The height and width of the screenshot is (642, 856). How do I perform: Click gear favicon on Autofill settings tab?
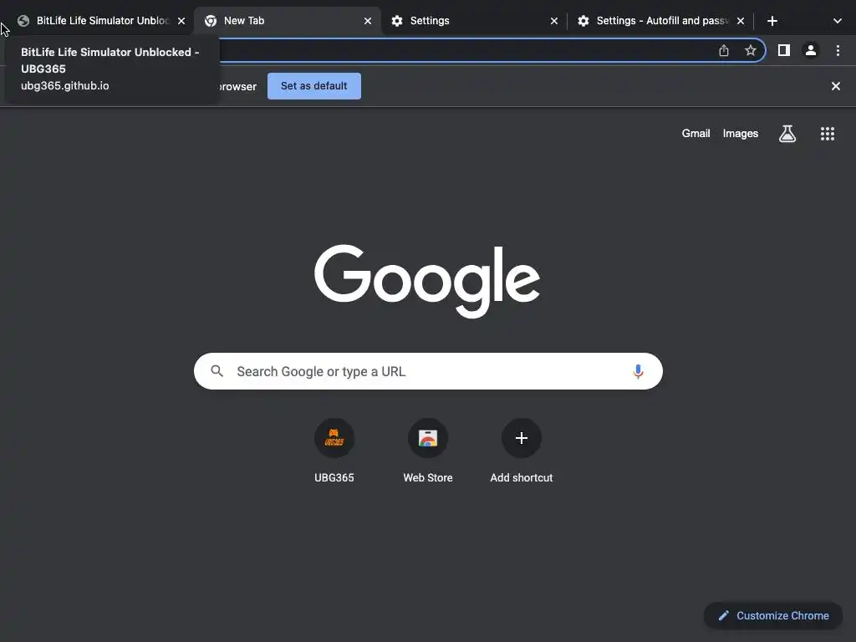click(x=583, y=21)
